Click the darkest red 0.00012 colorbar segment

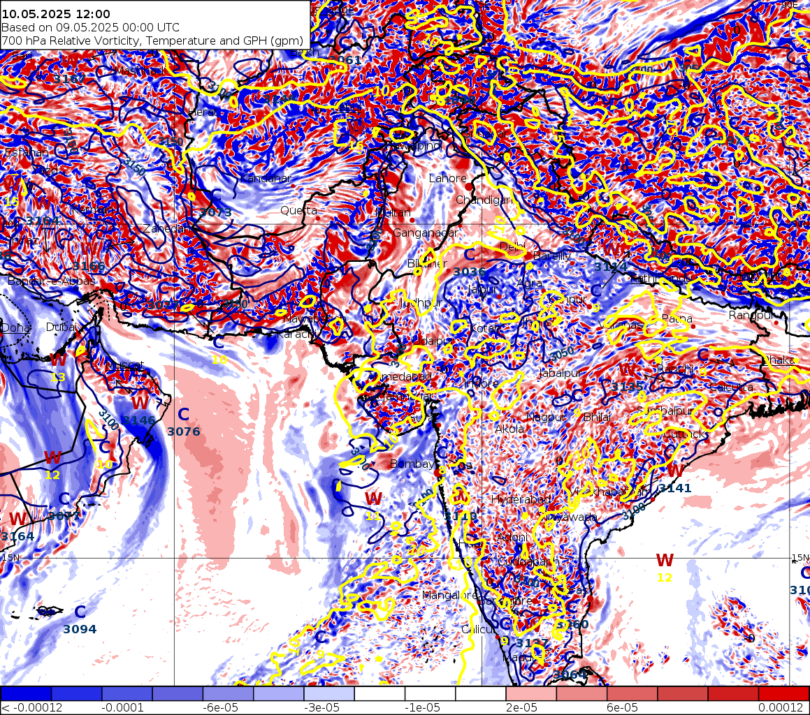click(x=784, y=693)
